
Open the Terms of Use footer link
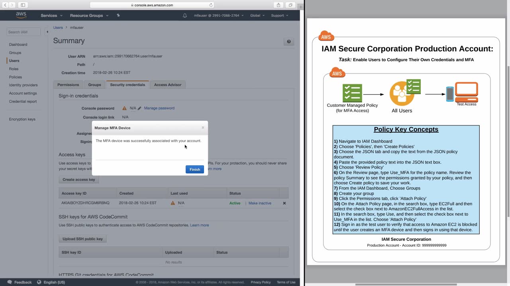(286, 282)
